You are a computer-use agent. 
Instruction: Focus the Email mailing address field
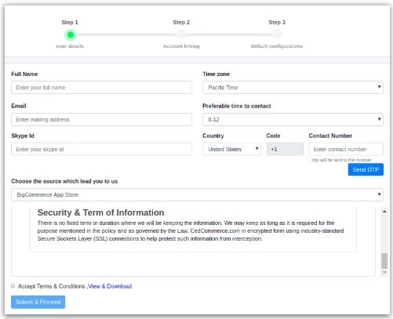101,119
